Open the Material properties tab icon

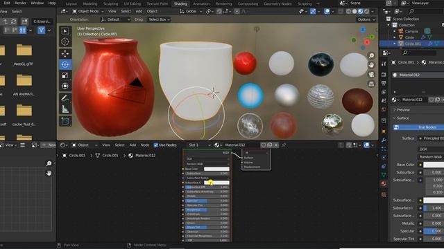(384, 183)
